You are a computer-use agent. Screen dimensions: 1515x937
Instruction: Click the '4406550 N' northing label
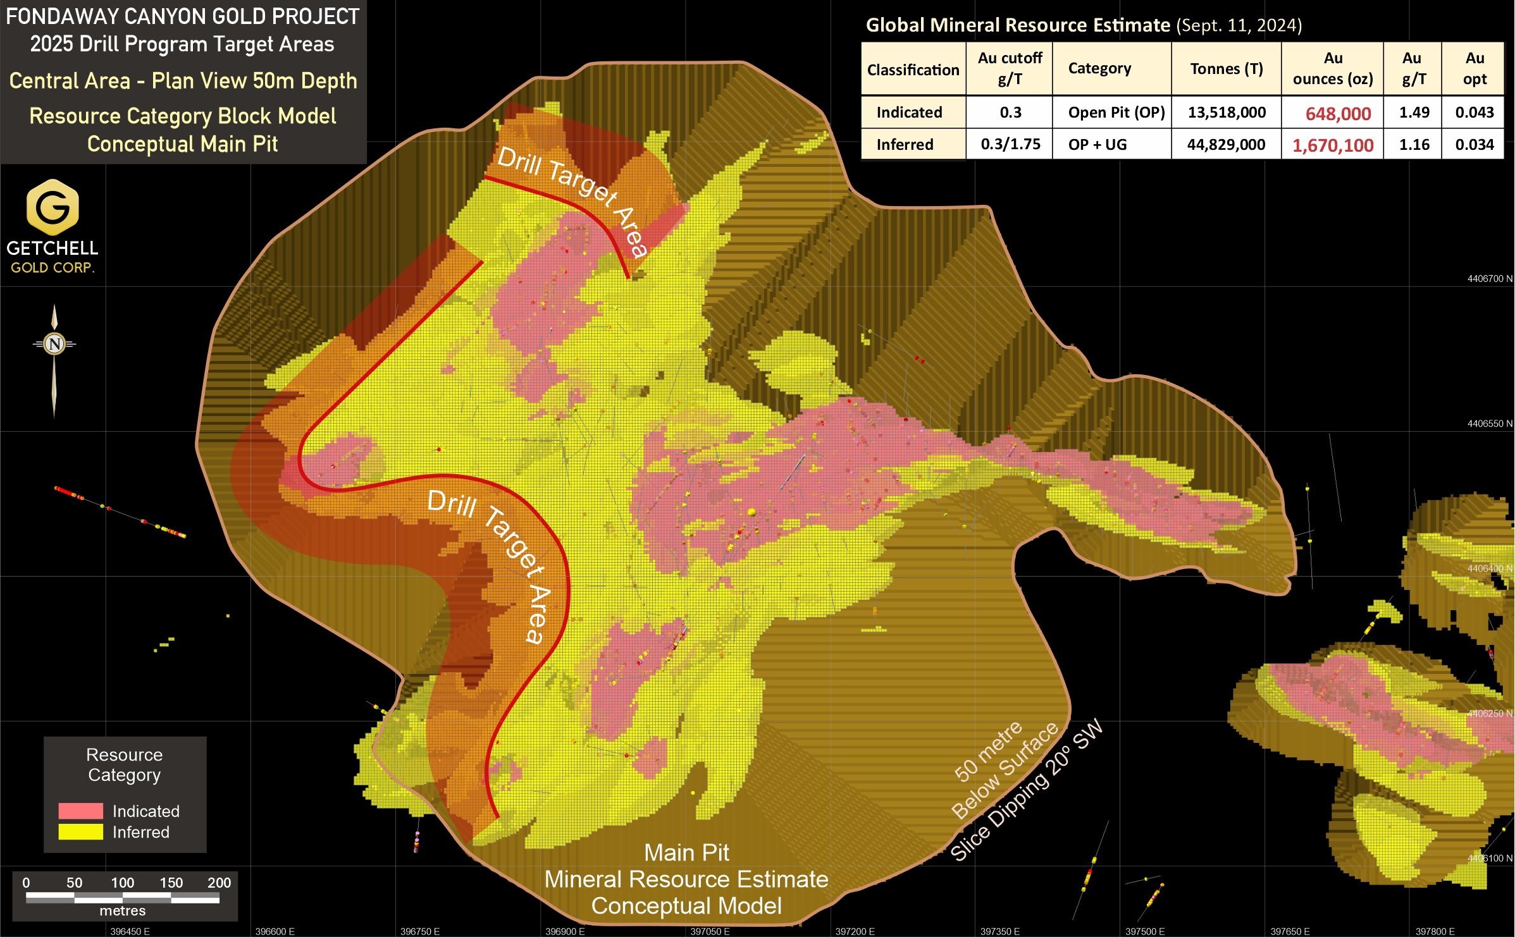click(x=1490, y=424)
